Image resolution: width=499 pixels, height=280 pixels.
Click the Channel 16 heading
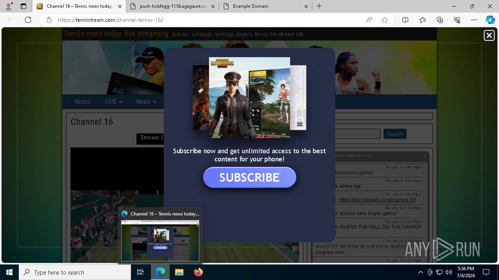(x=92, y=122)
